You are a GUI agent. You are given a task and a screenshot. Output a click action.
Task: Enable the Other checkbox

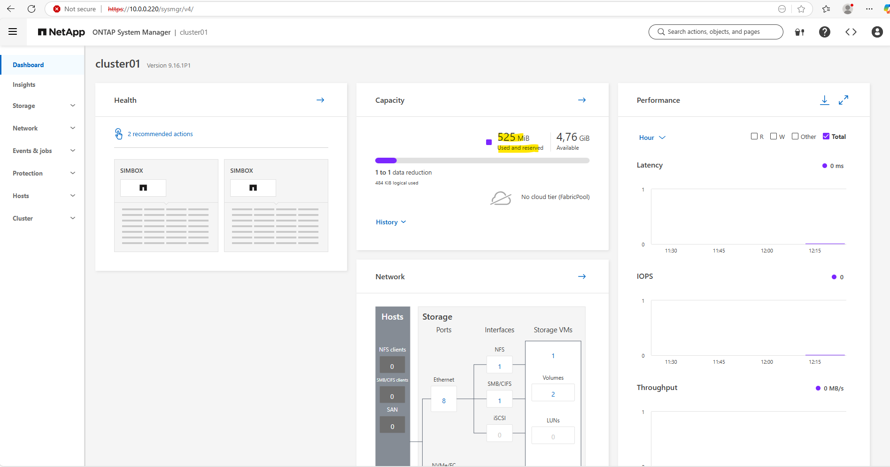click(x=795, y=136)
